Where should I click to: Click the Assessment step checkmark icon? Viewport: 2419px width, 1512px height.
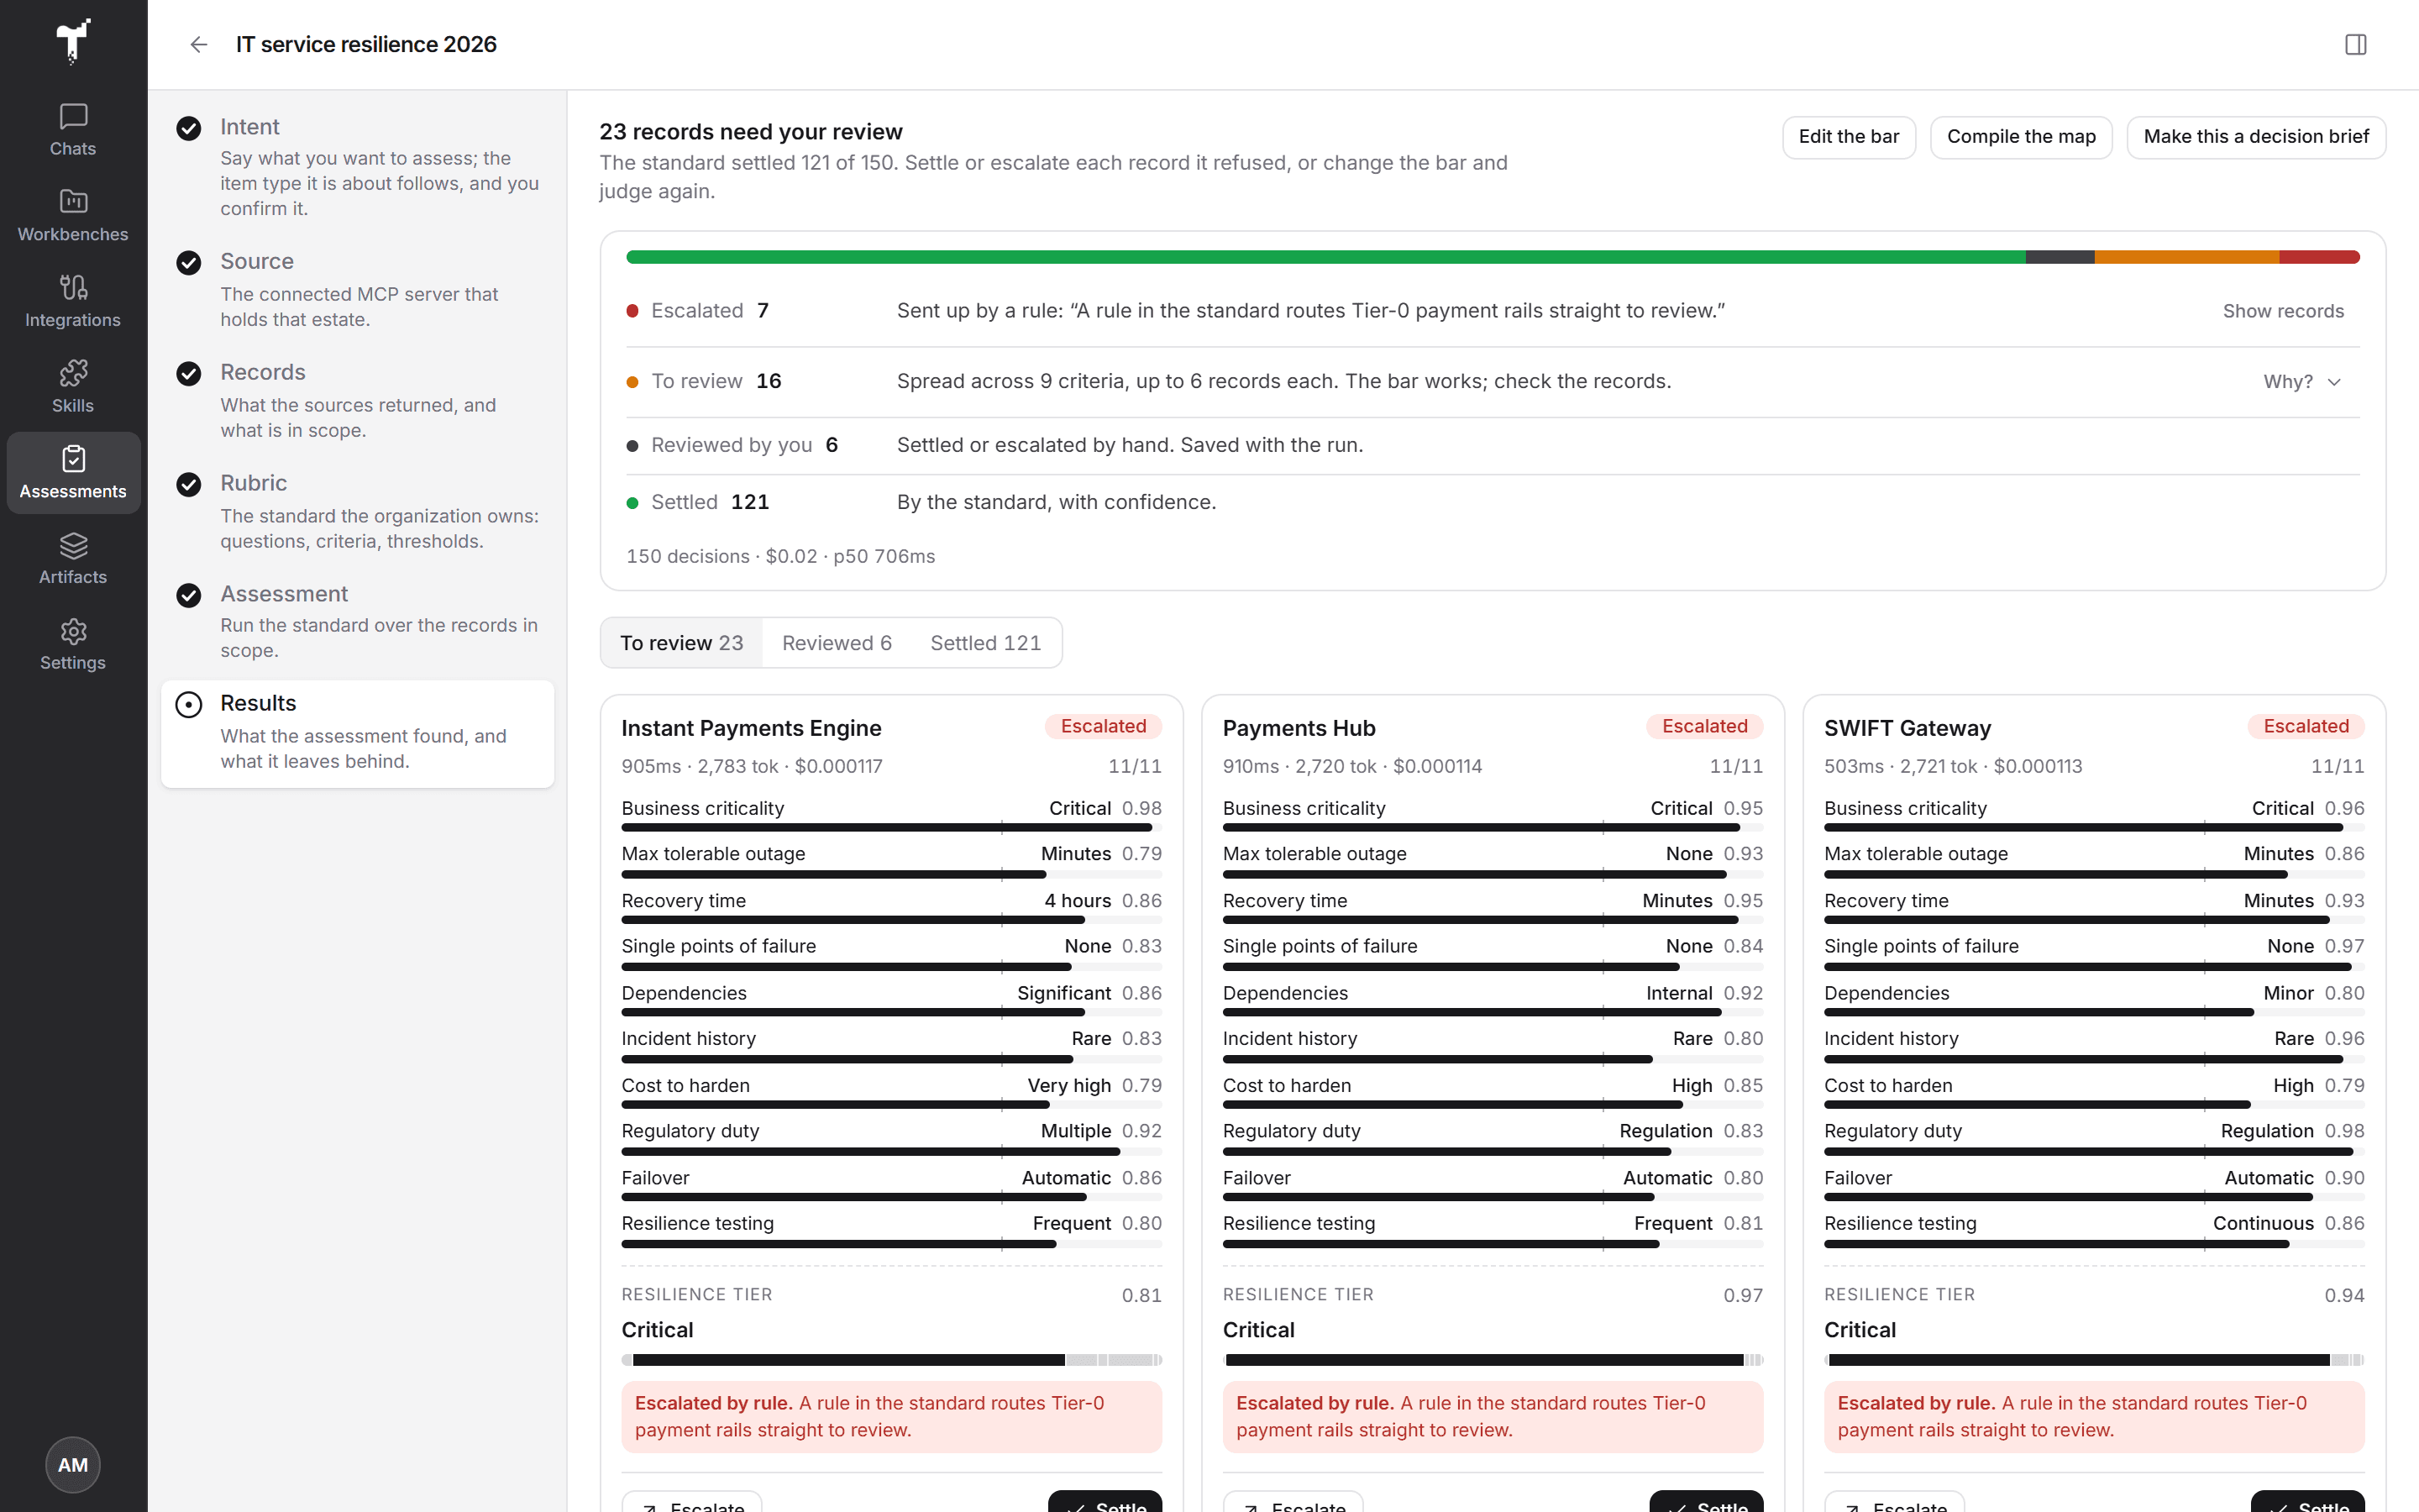point(188,595)
